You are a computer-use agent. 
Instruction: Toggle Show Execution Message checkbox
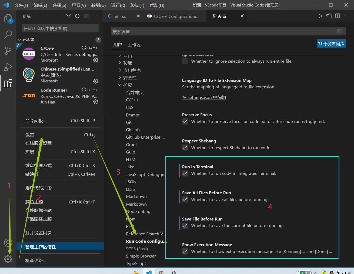click(185, 252)
